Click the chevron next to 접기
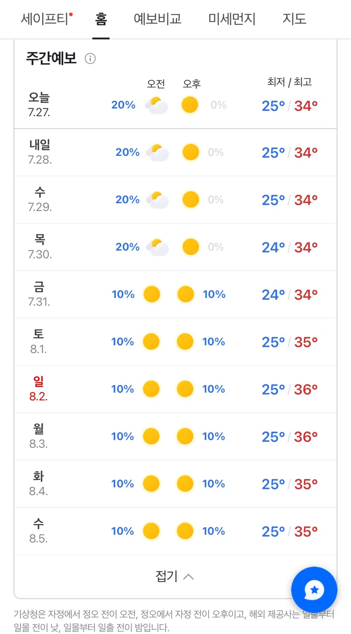 [x=188, y=577]
